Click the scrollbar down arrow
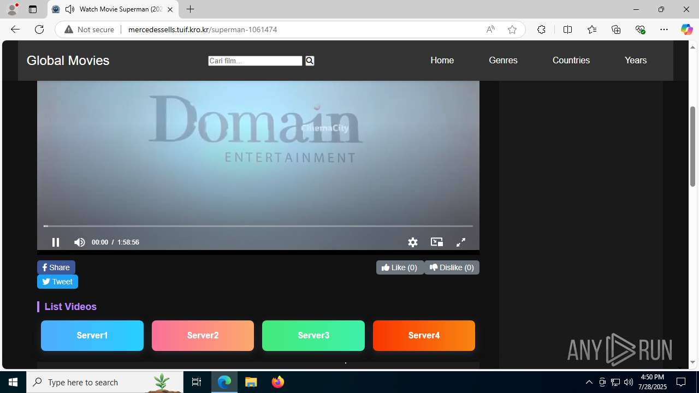Image resolution: width=699 pixels, height=393 pixels. tap(693, 362)
